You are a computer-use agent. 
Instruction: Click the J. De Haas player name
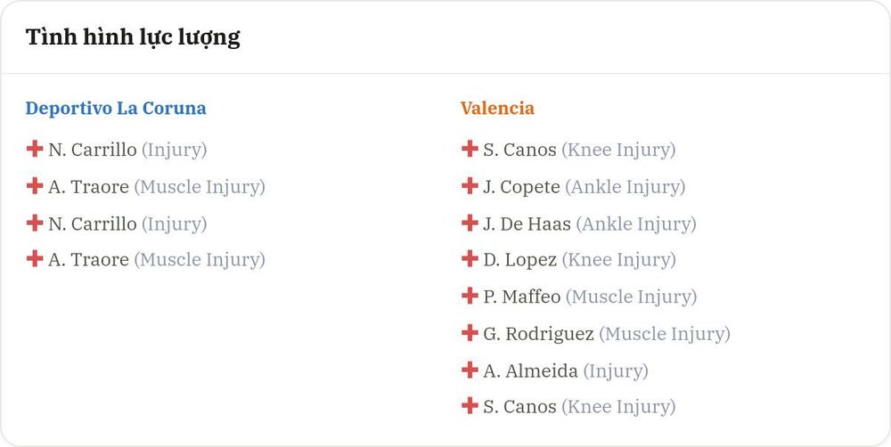click(527, 223)
